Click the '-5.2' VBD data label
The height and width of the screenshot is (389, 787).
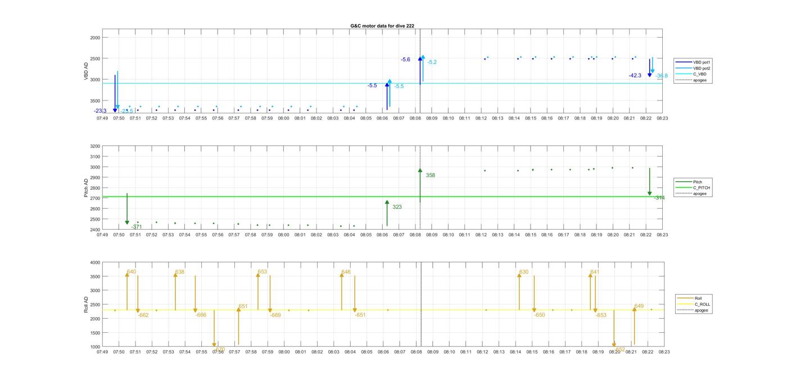(x=432, y=62)
